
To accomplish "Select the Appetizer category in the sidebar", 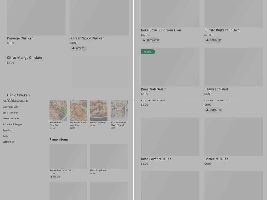I will tap(8, 130).
